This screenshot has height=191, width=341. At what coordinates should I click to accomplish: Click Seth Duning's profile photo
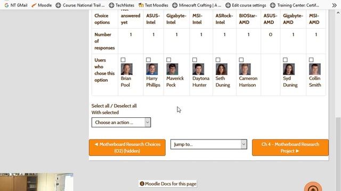222,69
